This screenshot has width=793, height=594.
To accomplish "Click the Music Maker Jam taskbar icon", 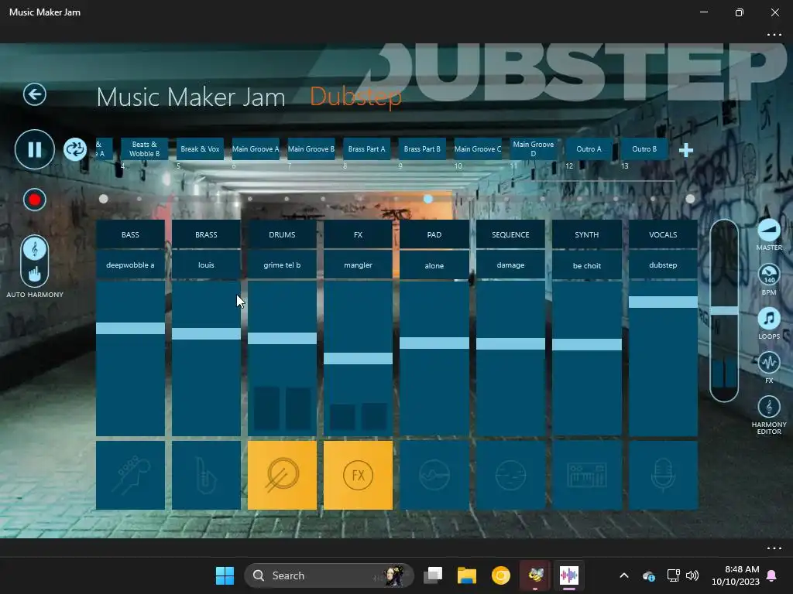I will [x=569, y=575].
